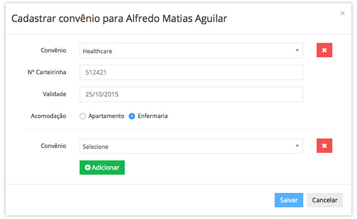Image resolution: width=357 pixels, height=219 pixels.
Task: Close the dialog with the top-right X
Action: 342,13
